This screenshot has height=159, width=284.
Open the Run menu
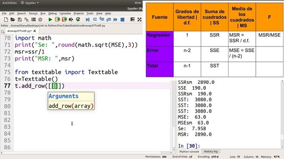pyautogui.click(x=43, y=13)
